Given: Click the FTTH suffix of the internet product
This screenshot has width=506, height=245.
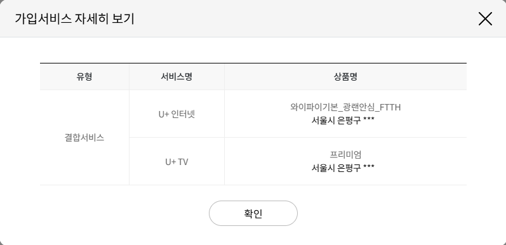Looking at the screenshot, I should point(390,107).
